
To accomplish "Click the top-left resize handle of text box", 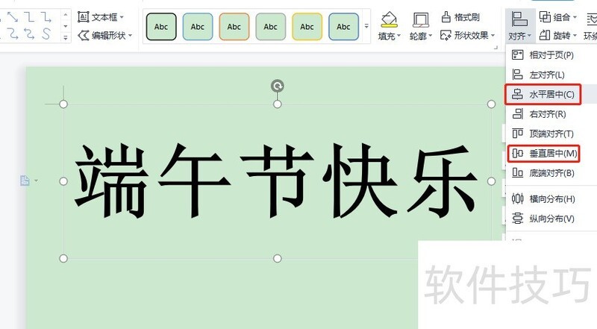I will [63, 104].
